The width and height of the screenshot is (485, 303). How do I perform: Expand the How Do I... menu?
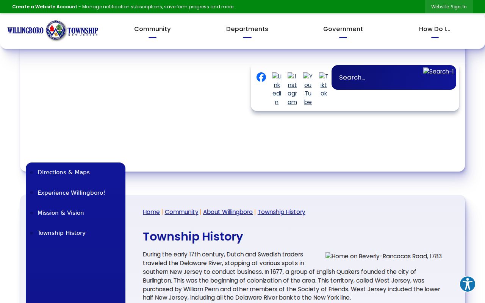(435, 29)
